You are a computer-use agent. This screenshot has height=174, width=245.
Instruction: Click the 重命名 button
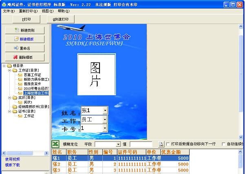[25, 48]
